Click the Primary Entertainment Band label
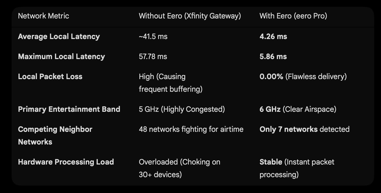Image resolution: width=381 pixels, height=193 pixels. click(69, 109)
